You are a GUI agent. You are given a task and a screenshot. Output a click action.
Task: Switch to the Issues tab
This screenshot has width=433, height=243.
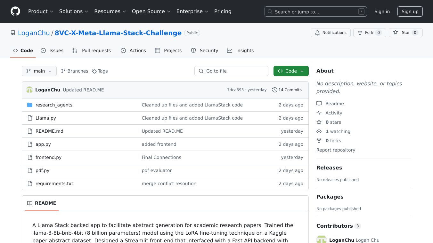pos(52,51)
